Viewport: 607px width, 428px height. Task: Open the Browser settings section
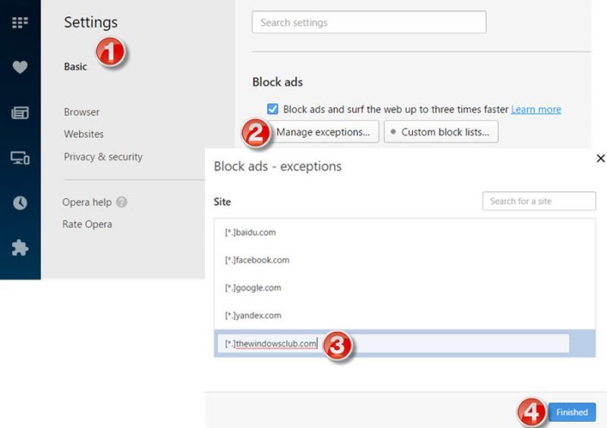[x=81, y=112]
